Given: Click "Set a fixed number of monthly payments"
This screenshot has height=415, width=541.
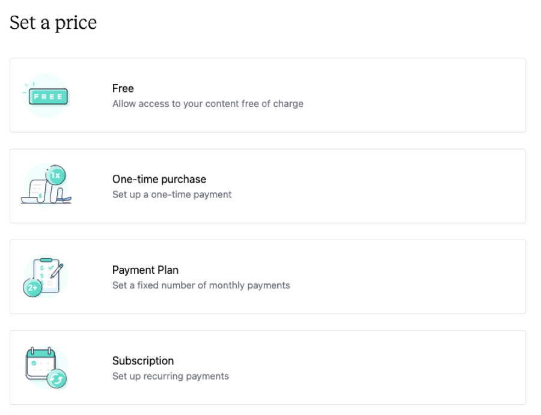Looking at the screenshot, I should pyautogui.click(x=201, y=285).
